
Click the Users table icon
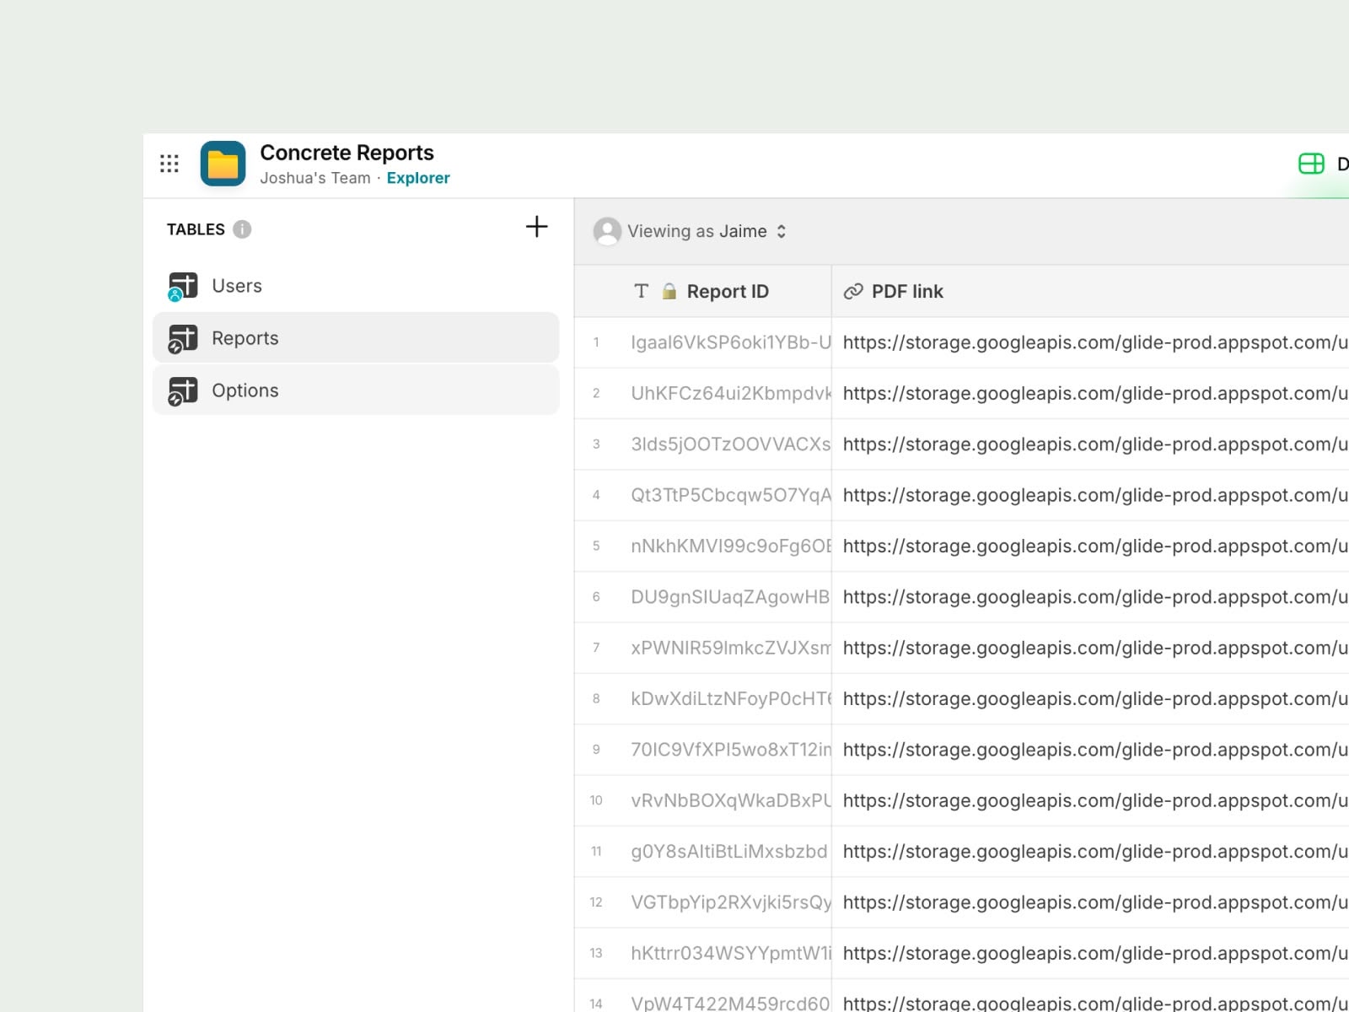click(x=183, y=287)
